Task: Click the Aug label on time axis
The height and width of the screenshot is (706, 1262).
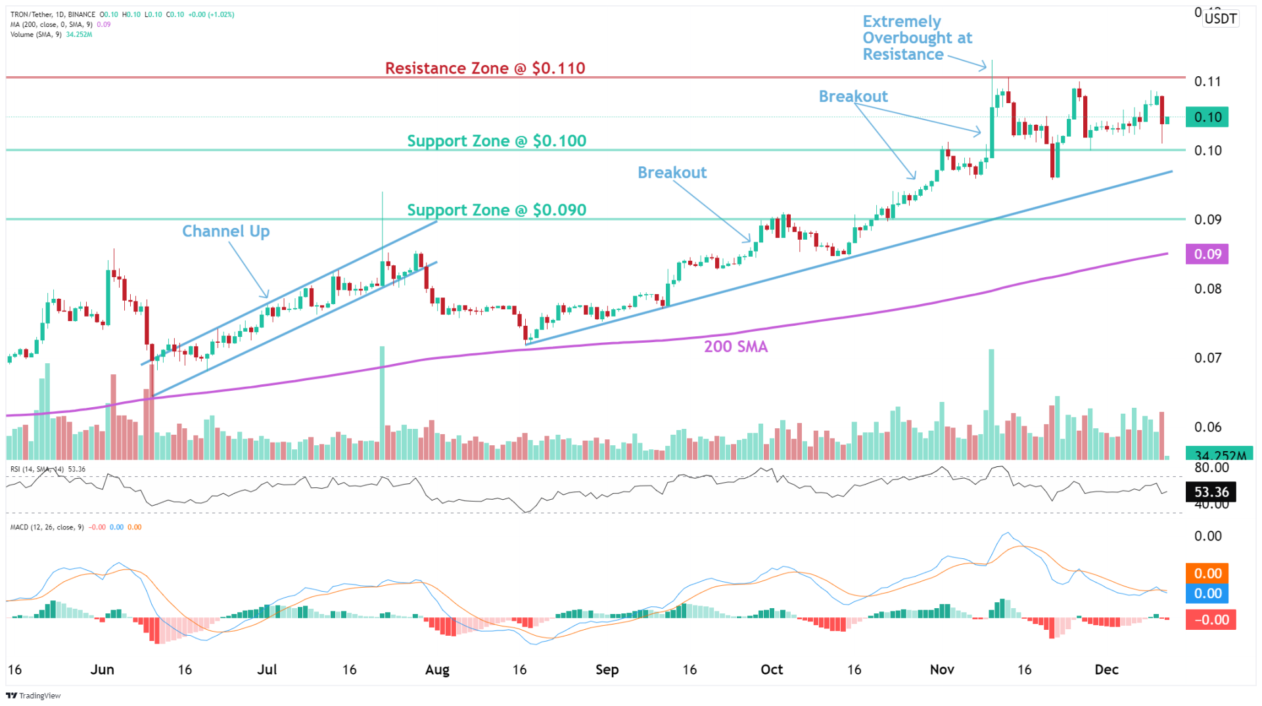Action: click(437, 670)
